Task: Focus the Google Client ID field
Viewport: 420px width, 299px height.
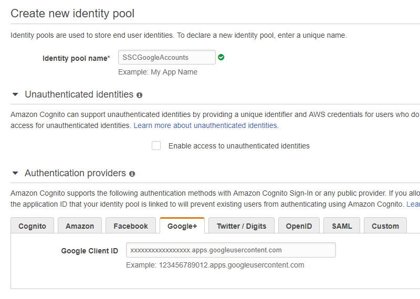Action: pyautogui.click(x=231, y=250)
